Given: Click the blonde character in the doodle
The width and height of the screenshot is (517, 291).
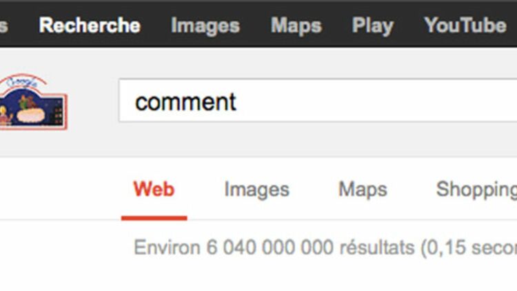Looking at the screenshot, I should click(5, 116).
